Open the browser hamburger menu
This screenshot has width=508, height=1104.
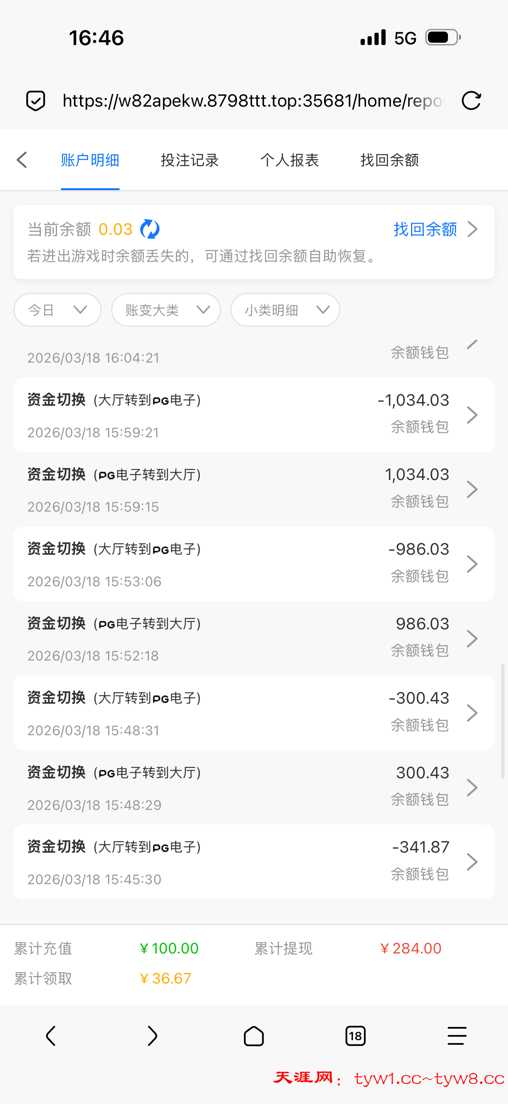tap(456, 1036)
